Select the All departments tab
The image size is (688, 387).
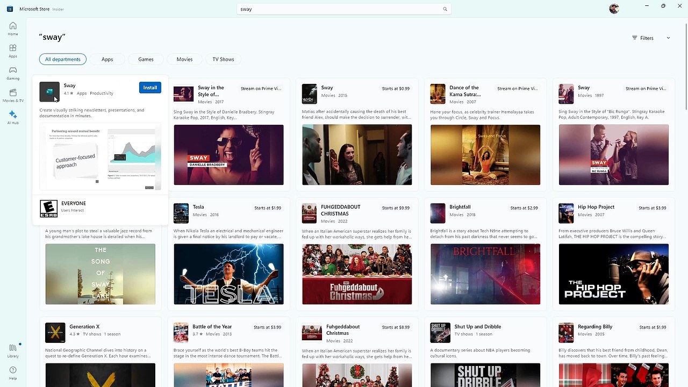63,59
